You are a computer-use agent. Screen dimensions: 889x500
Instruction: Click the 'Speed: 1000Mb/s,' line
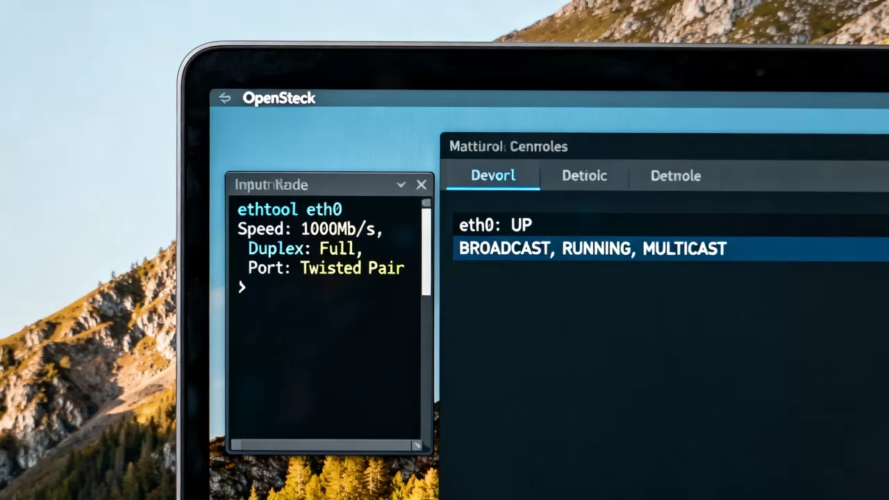[310, 229]
